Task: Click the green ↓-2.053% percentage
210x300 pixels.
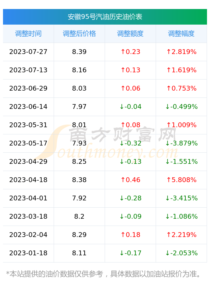Action: click(x=181, y=253)
